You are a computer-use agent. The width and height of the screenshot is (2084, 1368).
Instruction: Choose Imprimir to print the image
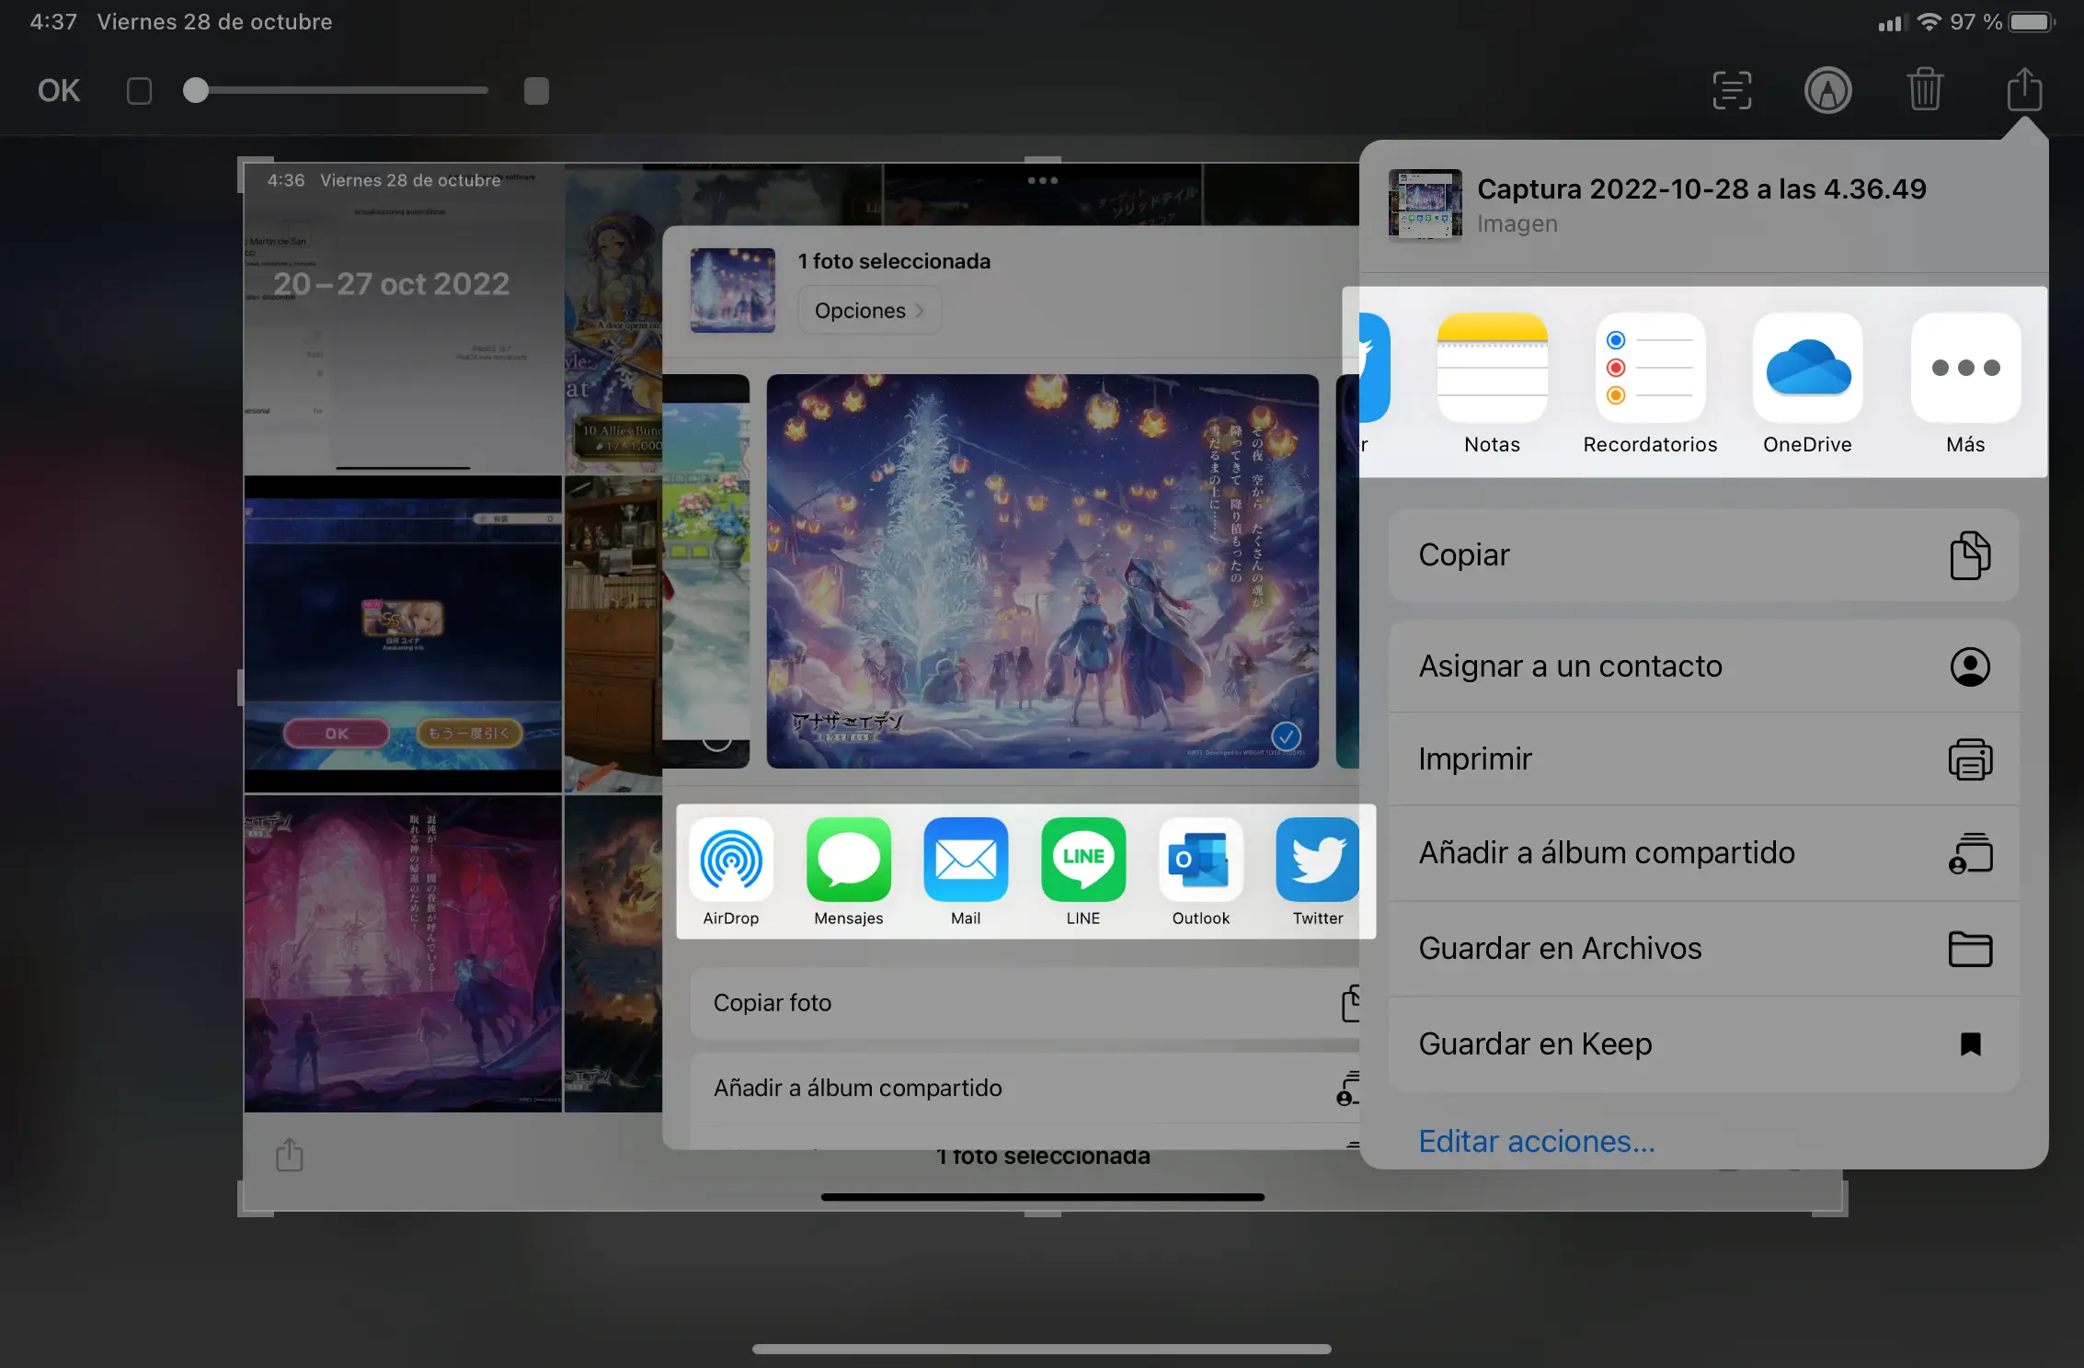coord(1703,758)
